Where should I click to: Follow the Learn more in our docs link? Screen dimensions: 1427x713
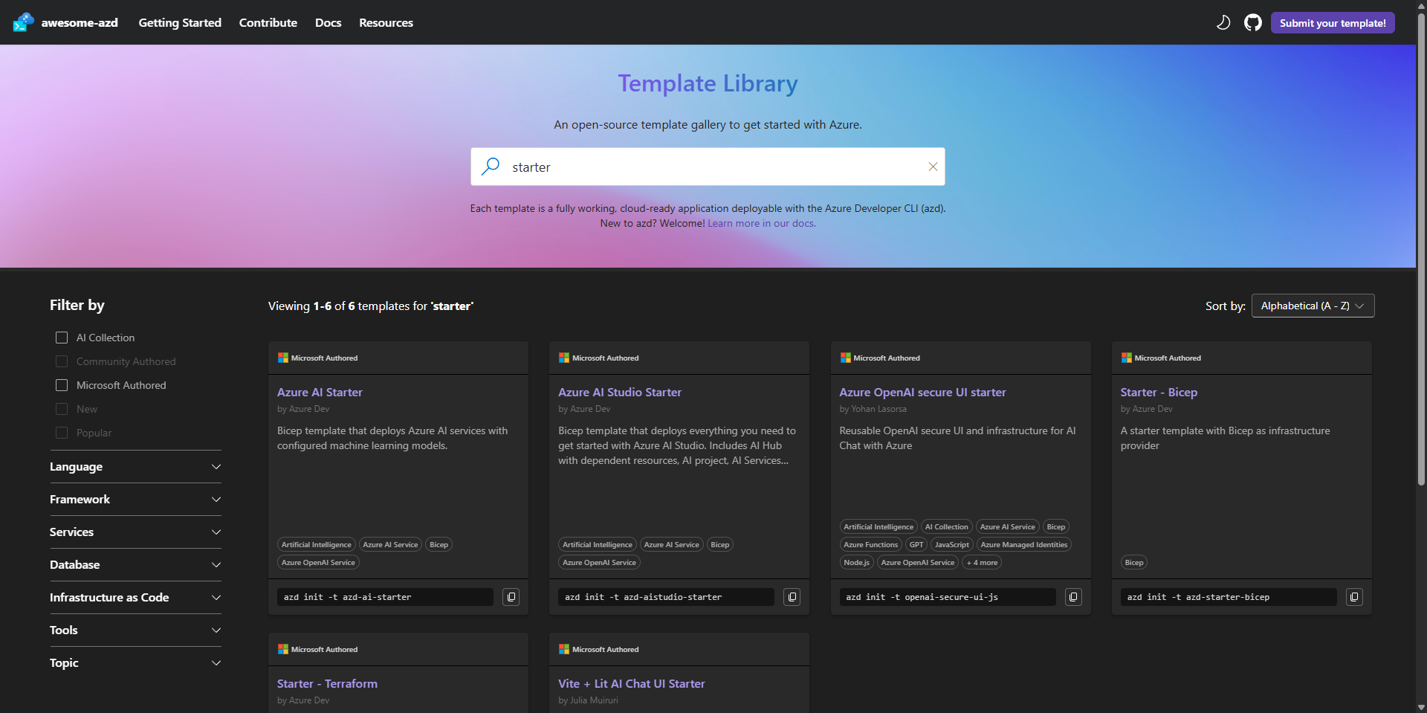760,223
